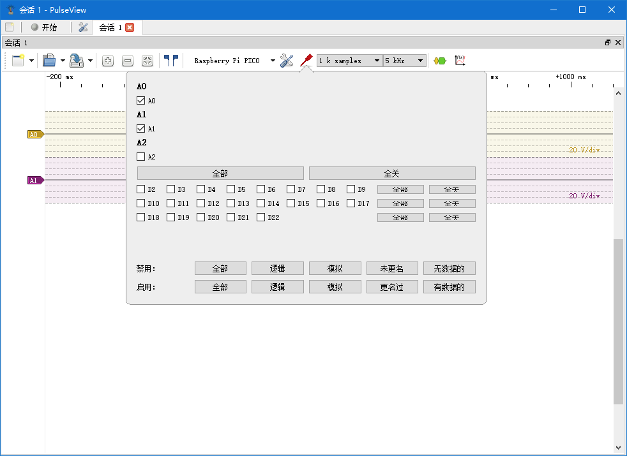Zoom out of the trace view

[128, 60]
